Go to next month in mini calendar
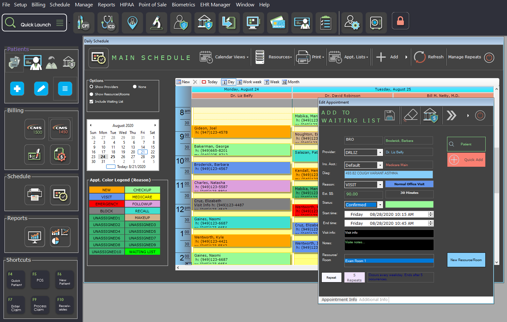The height and width of the screenshot is (322, 507). [155, 125]
